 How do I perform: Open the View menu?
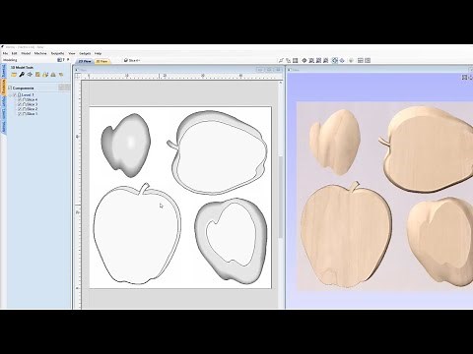pos(72,53)
